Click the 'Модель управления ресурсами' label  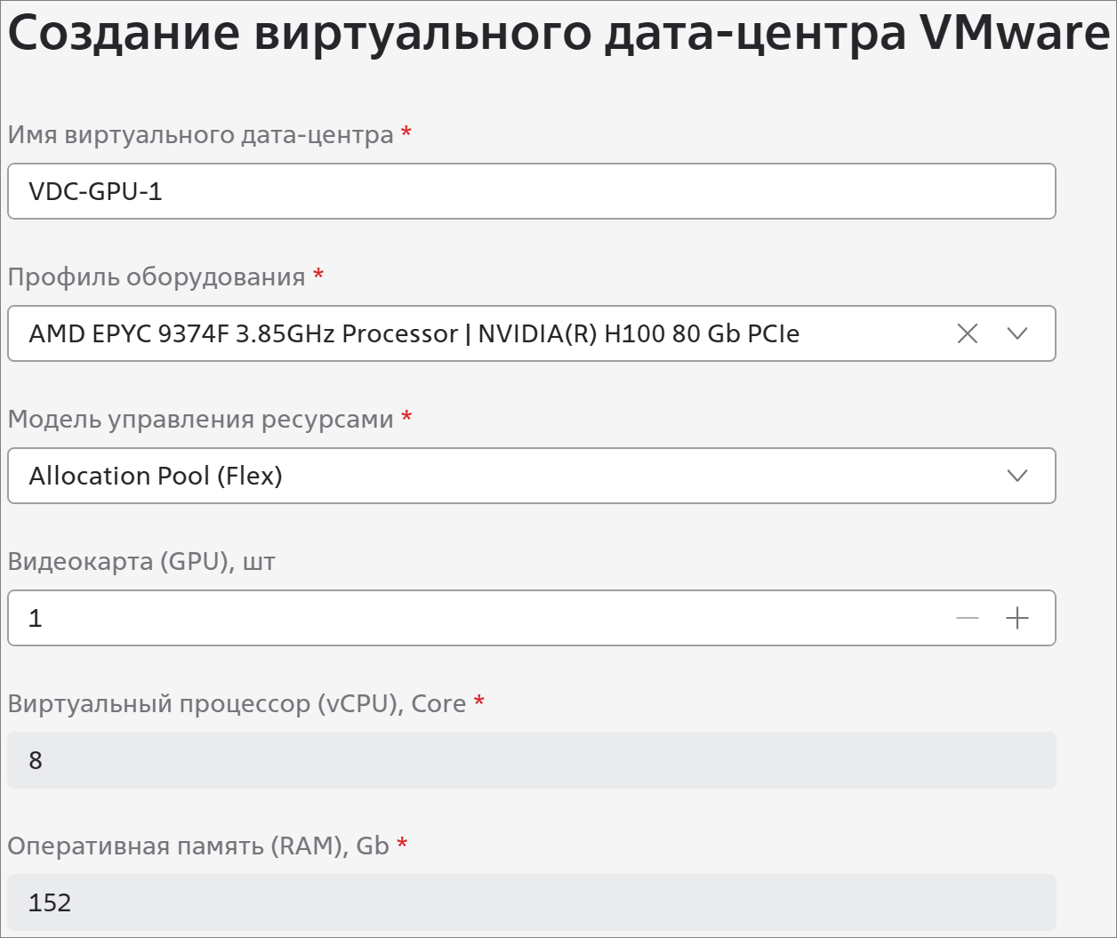pos(201,420)
